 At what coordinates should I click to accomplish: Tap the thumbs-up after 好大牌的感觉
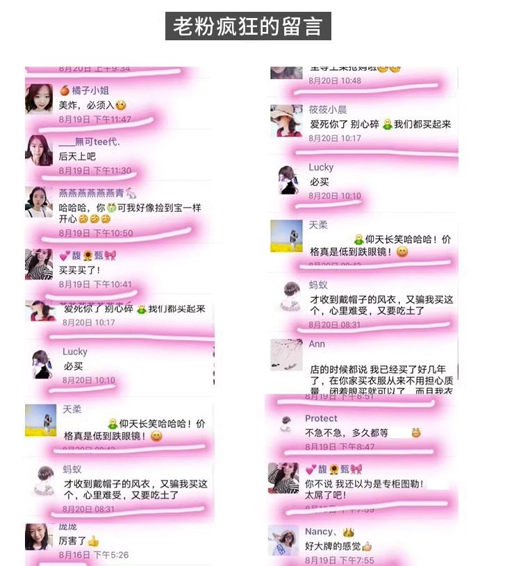(367, 546)
